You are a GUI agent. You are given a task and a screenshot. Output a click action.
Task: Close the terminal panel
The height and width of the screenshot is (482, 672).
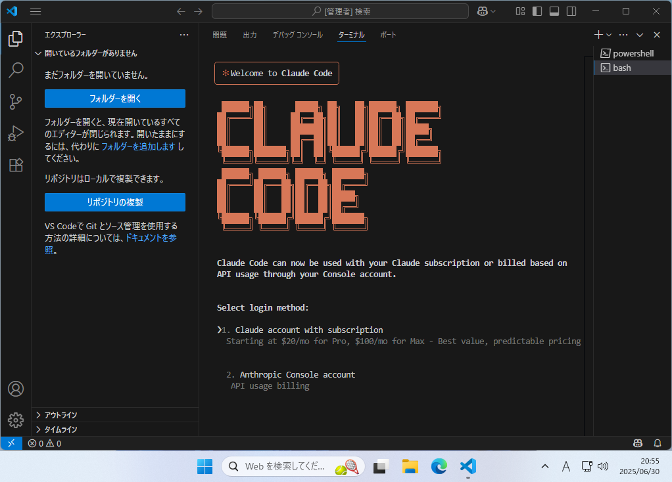click(657, 35)
